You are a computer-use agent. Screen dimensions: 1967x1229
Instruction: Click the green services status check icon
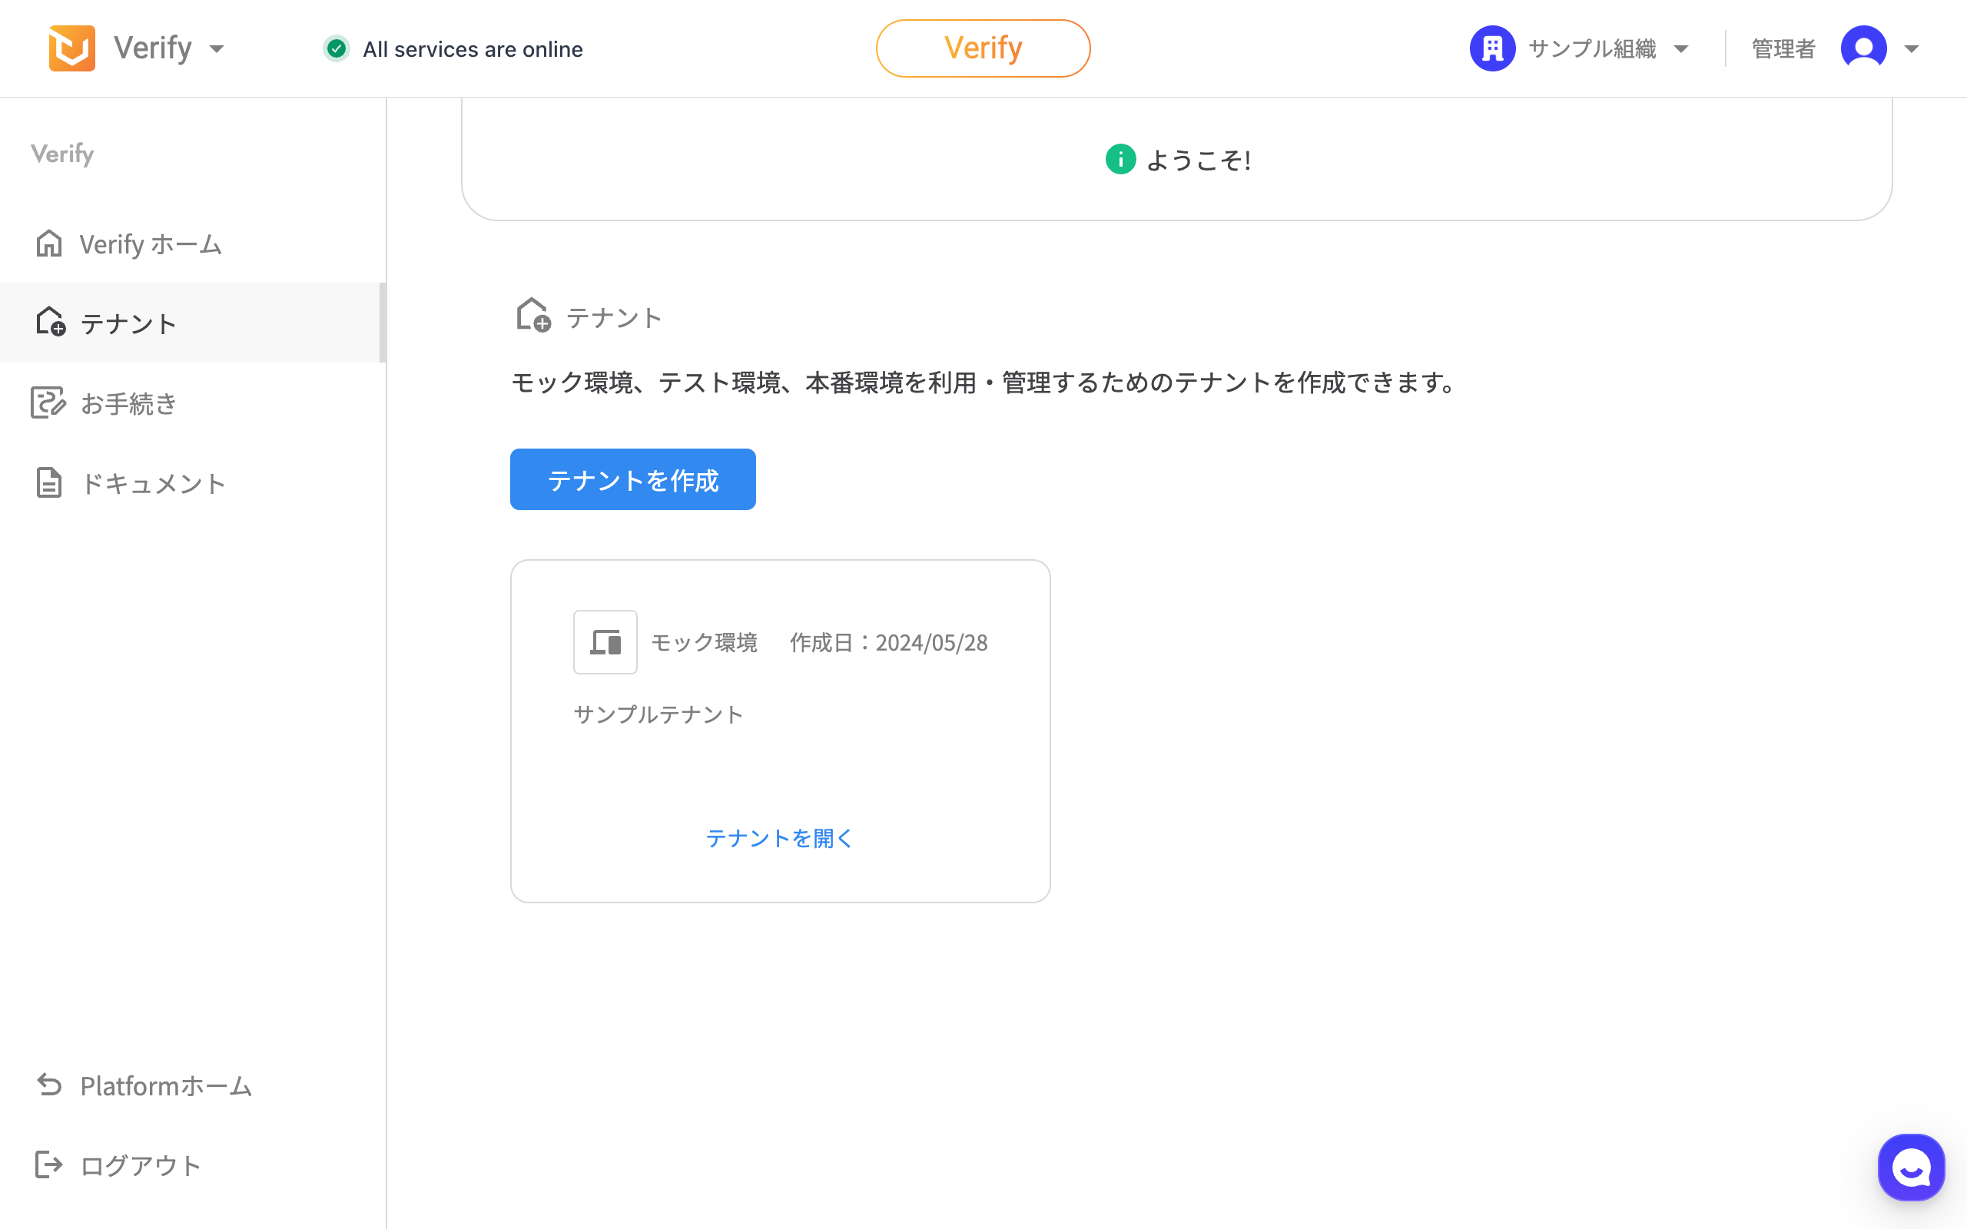coord(337,48)
